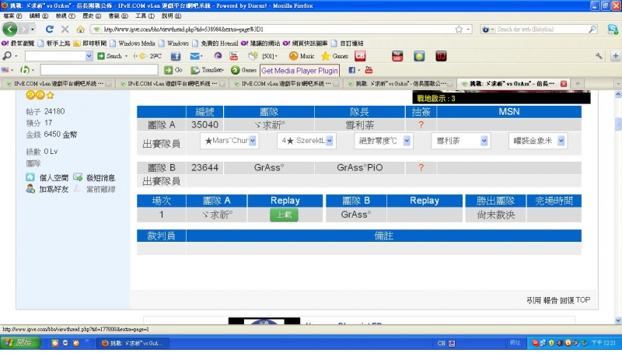Open the Windows Media bookmark
Screen dimensions: 622x353
[x=133, y=44]
